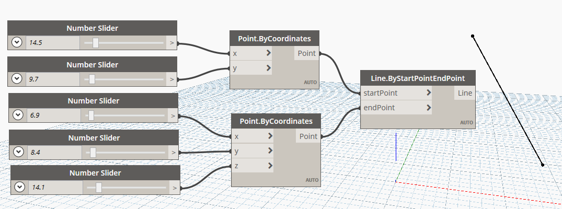Select the Number Slider title above 14.5
The height and width of the screenshot is (209, 562).
(x=92, y=28)
